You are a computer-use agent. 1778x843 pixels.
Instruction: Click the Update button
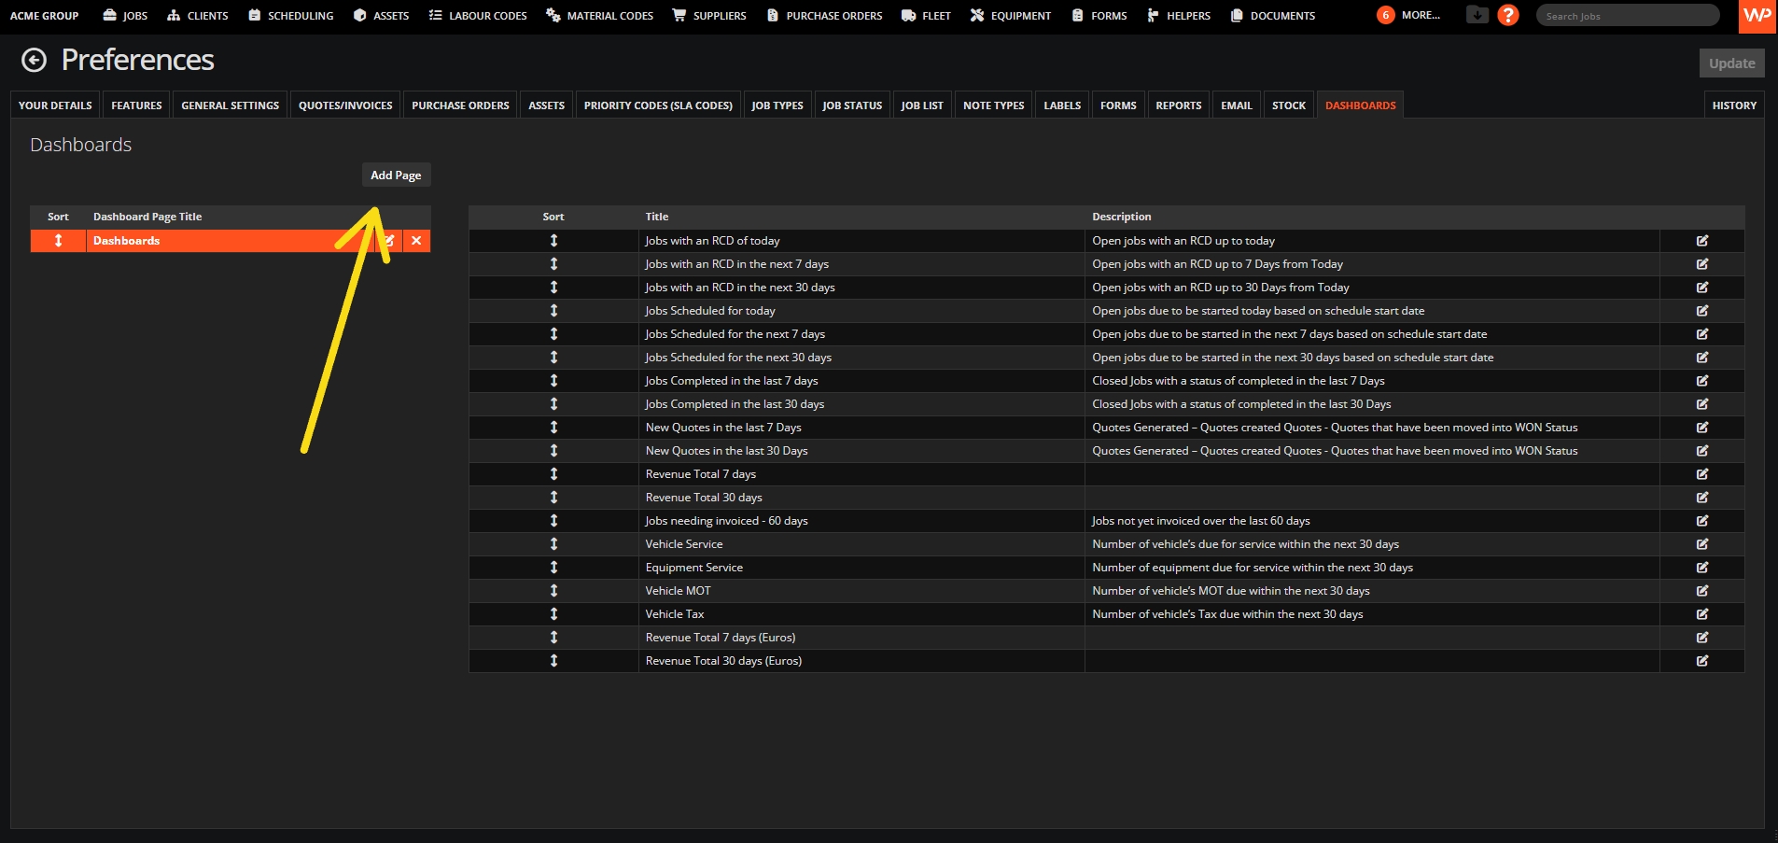[x=1731, y=63]
